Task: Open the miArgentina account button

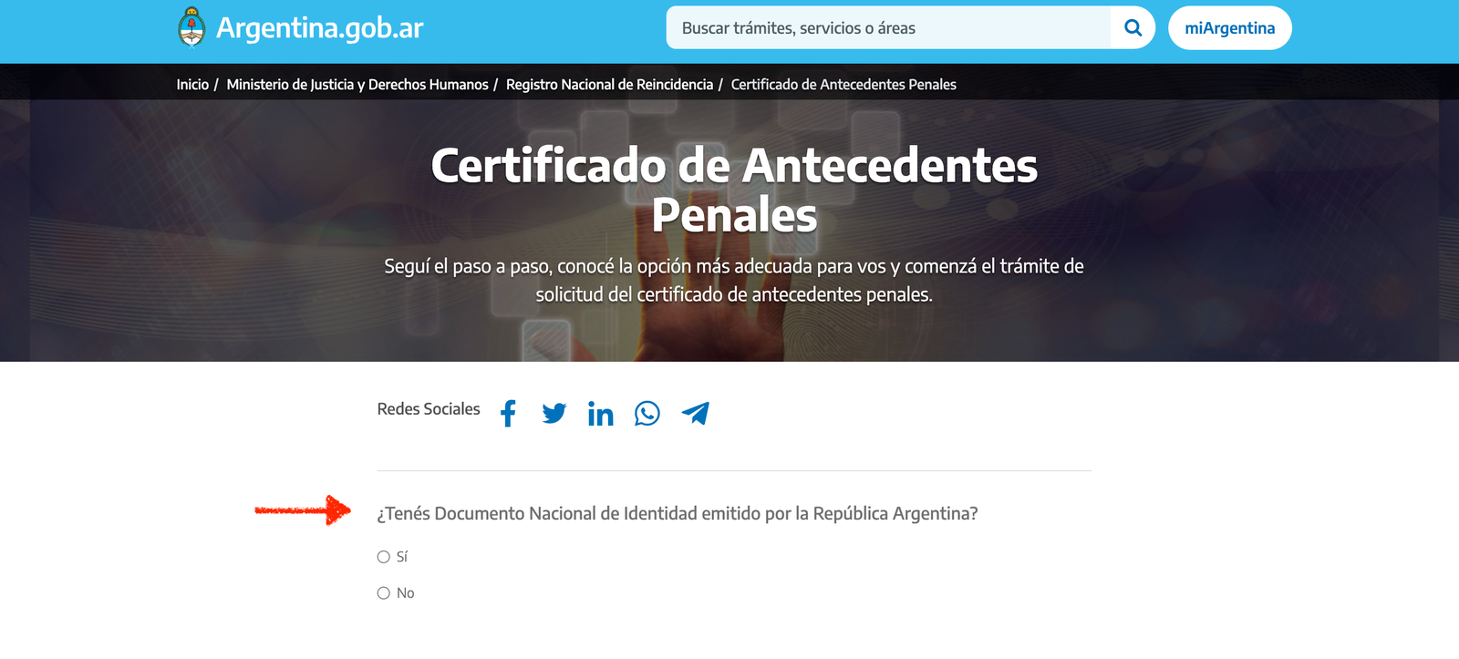Action: click(x=1230, y=28)
